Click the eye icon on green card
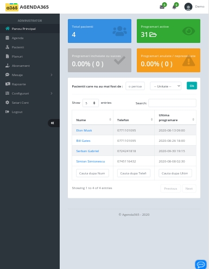 (x=188, y=31)
